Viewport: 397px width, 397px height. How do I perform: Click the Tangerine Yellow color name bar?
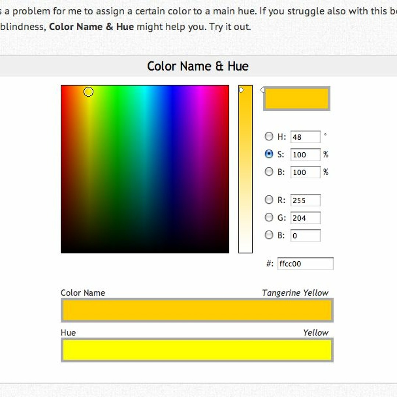pos(197,310)
